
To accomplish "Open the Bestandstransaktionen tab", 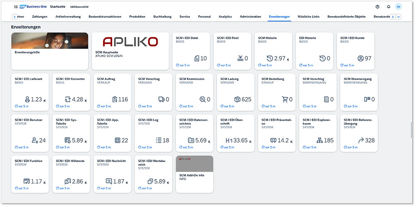I will point(105,17).
